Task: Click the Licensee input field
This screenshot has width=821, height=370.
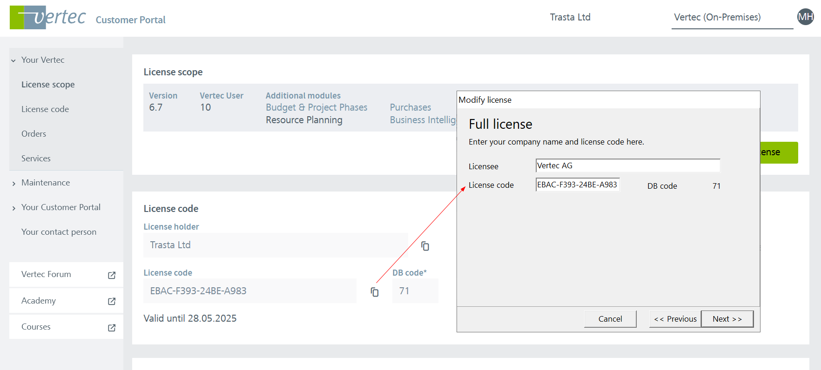Action: [627, 166]
